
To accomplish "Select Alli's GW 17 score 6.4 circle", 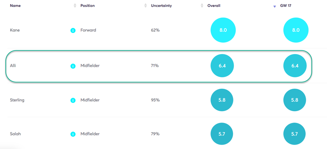I will (295, 66).
